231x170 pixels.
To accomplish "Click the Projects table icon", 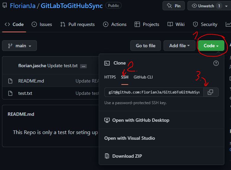I will (137, 24).
